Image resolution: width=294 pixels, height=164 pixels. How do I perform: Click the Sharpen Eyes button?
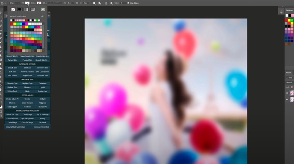[x=12, y=84]
